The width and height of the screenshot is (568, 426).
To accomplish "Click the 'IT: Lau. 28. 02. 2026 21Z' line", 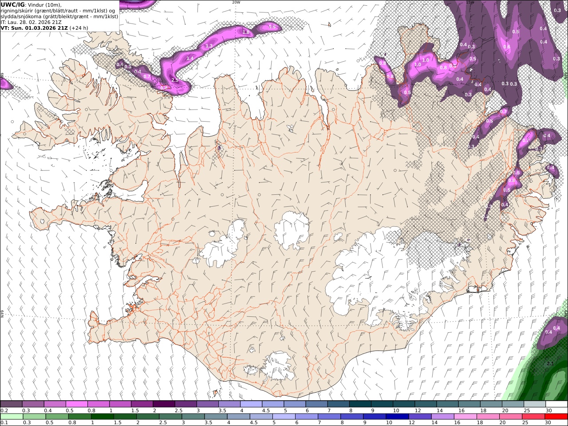I will pyautogui.click(x=31, y=22).
